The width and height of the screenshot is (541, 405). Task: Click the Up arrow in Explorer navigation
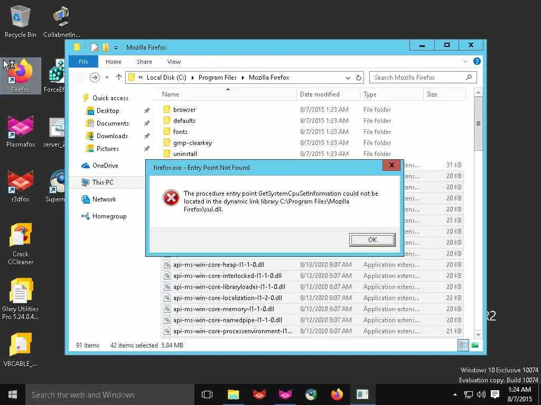[x=119, y=78]
